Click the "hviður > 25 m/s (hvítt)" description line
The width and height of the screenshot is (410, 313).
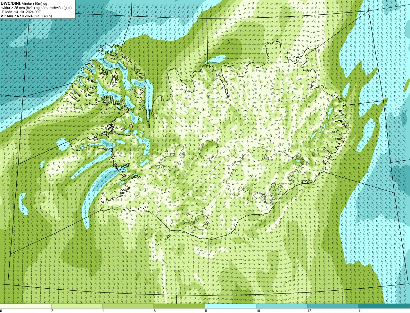pos(36,7)
